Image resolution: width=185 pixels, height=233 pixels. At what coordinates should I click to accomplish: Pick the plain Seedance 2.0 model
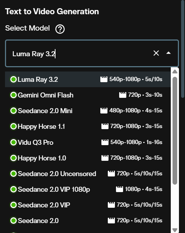[x=88, y=221]
